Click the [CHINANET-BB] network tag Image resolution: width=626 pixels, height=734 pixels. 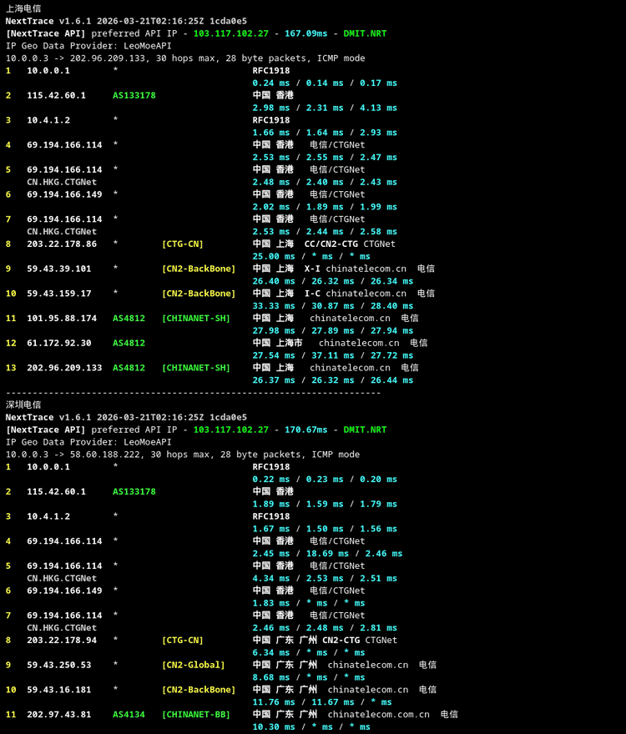pos(195,714)
